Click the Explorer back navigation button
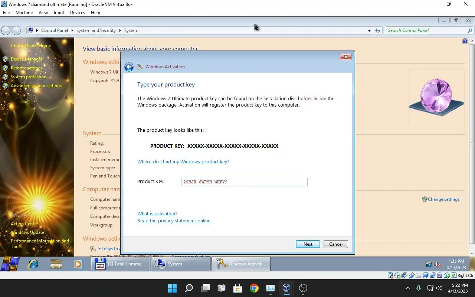Screen dimensions: 475x297 6,30
